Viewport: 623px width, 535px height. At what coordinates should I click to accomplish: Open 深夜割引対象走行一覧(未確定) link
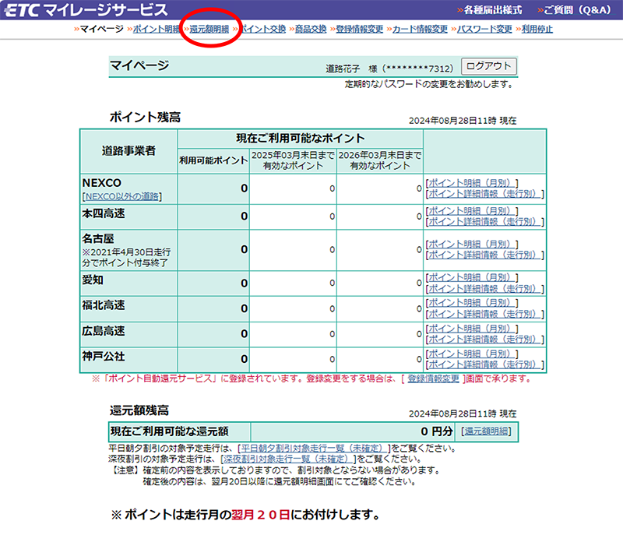[x=288, y=459]
